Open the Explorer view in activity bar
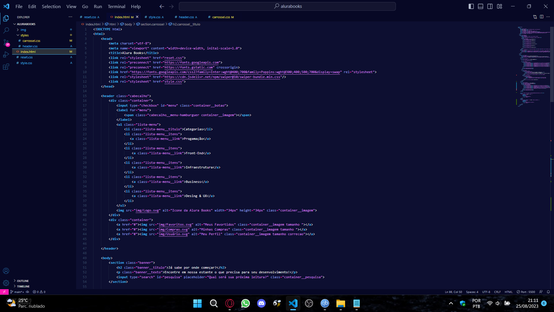 click(6, 18)
